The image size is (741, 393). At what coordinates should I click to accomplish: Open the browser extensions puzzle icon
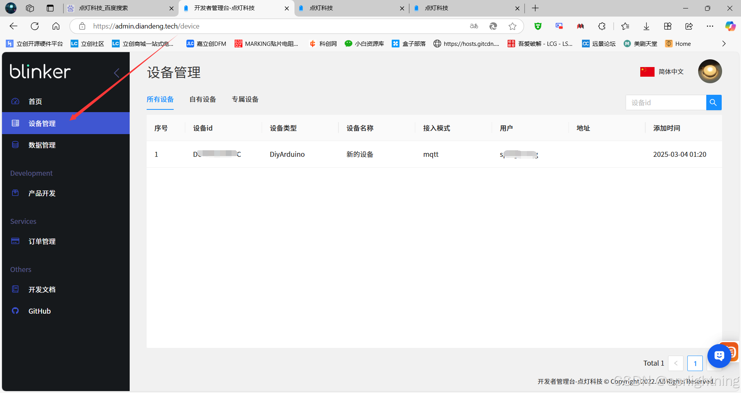[x=602, y=26]
